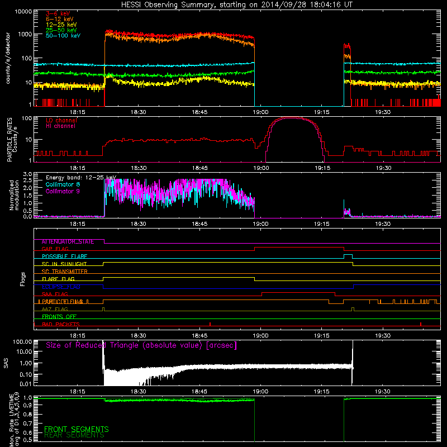Click the SC_TRANSMITTER flag label
The image size is (447, 447).
pos(64,272)
